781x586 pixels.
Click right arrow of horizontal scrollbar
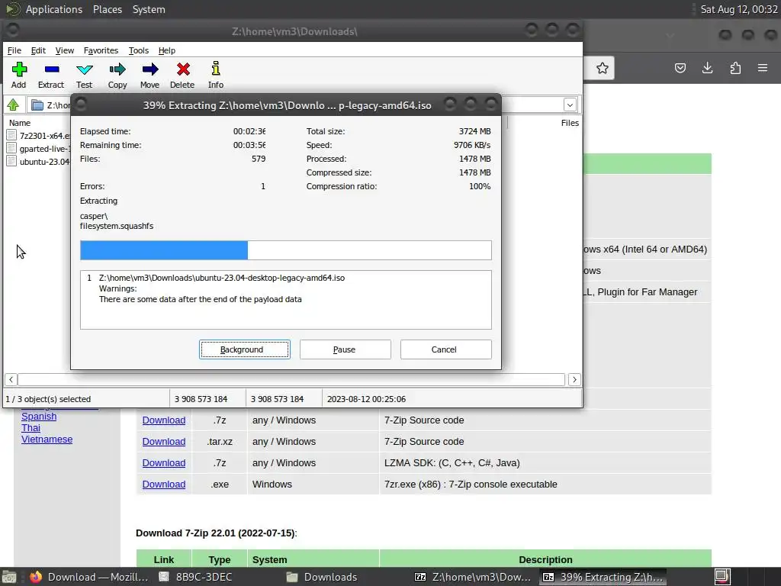(574, 379)
